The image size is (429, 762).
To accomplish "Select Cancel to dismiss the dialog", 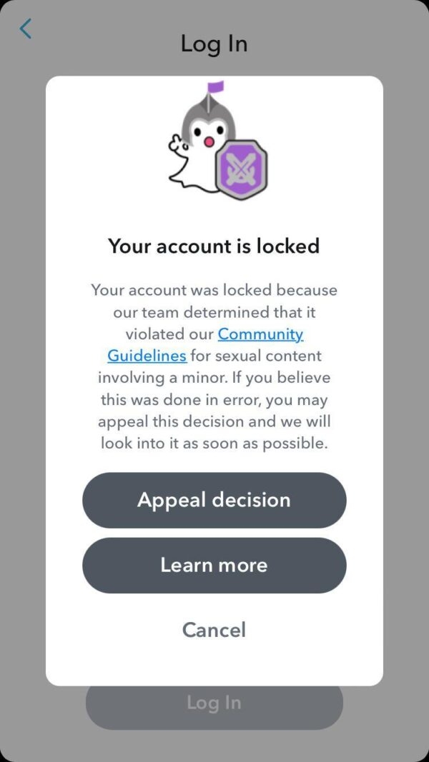I will 214,630.
